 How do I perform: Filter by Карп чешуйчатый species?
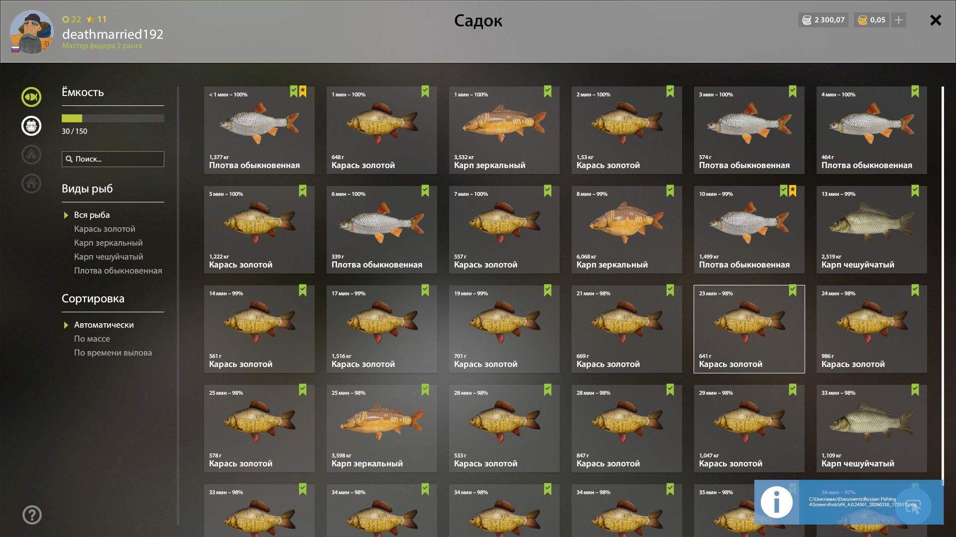point(109,257)
